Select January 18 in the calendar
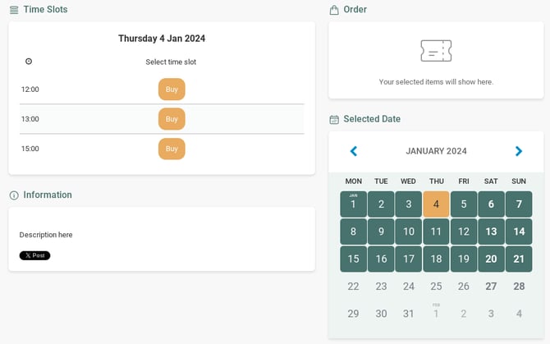The height and width of the screenshot is (344, 550). tap(436, 259)
